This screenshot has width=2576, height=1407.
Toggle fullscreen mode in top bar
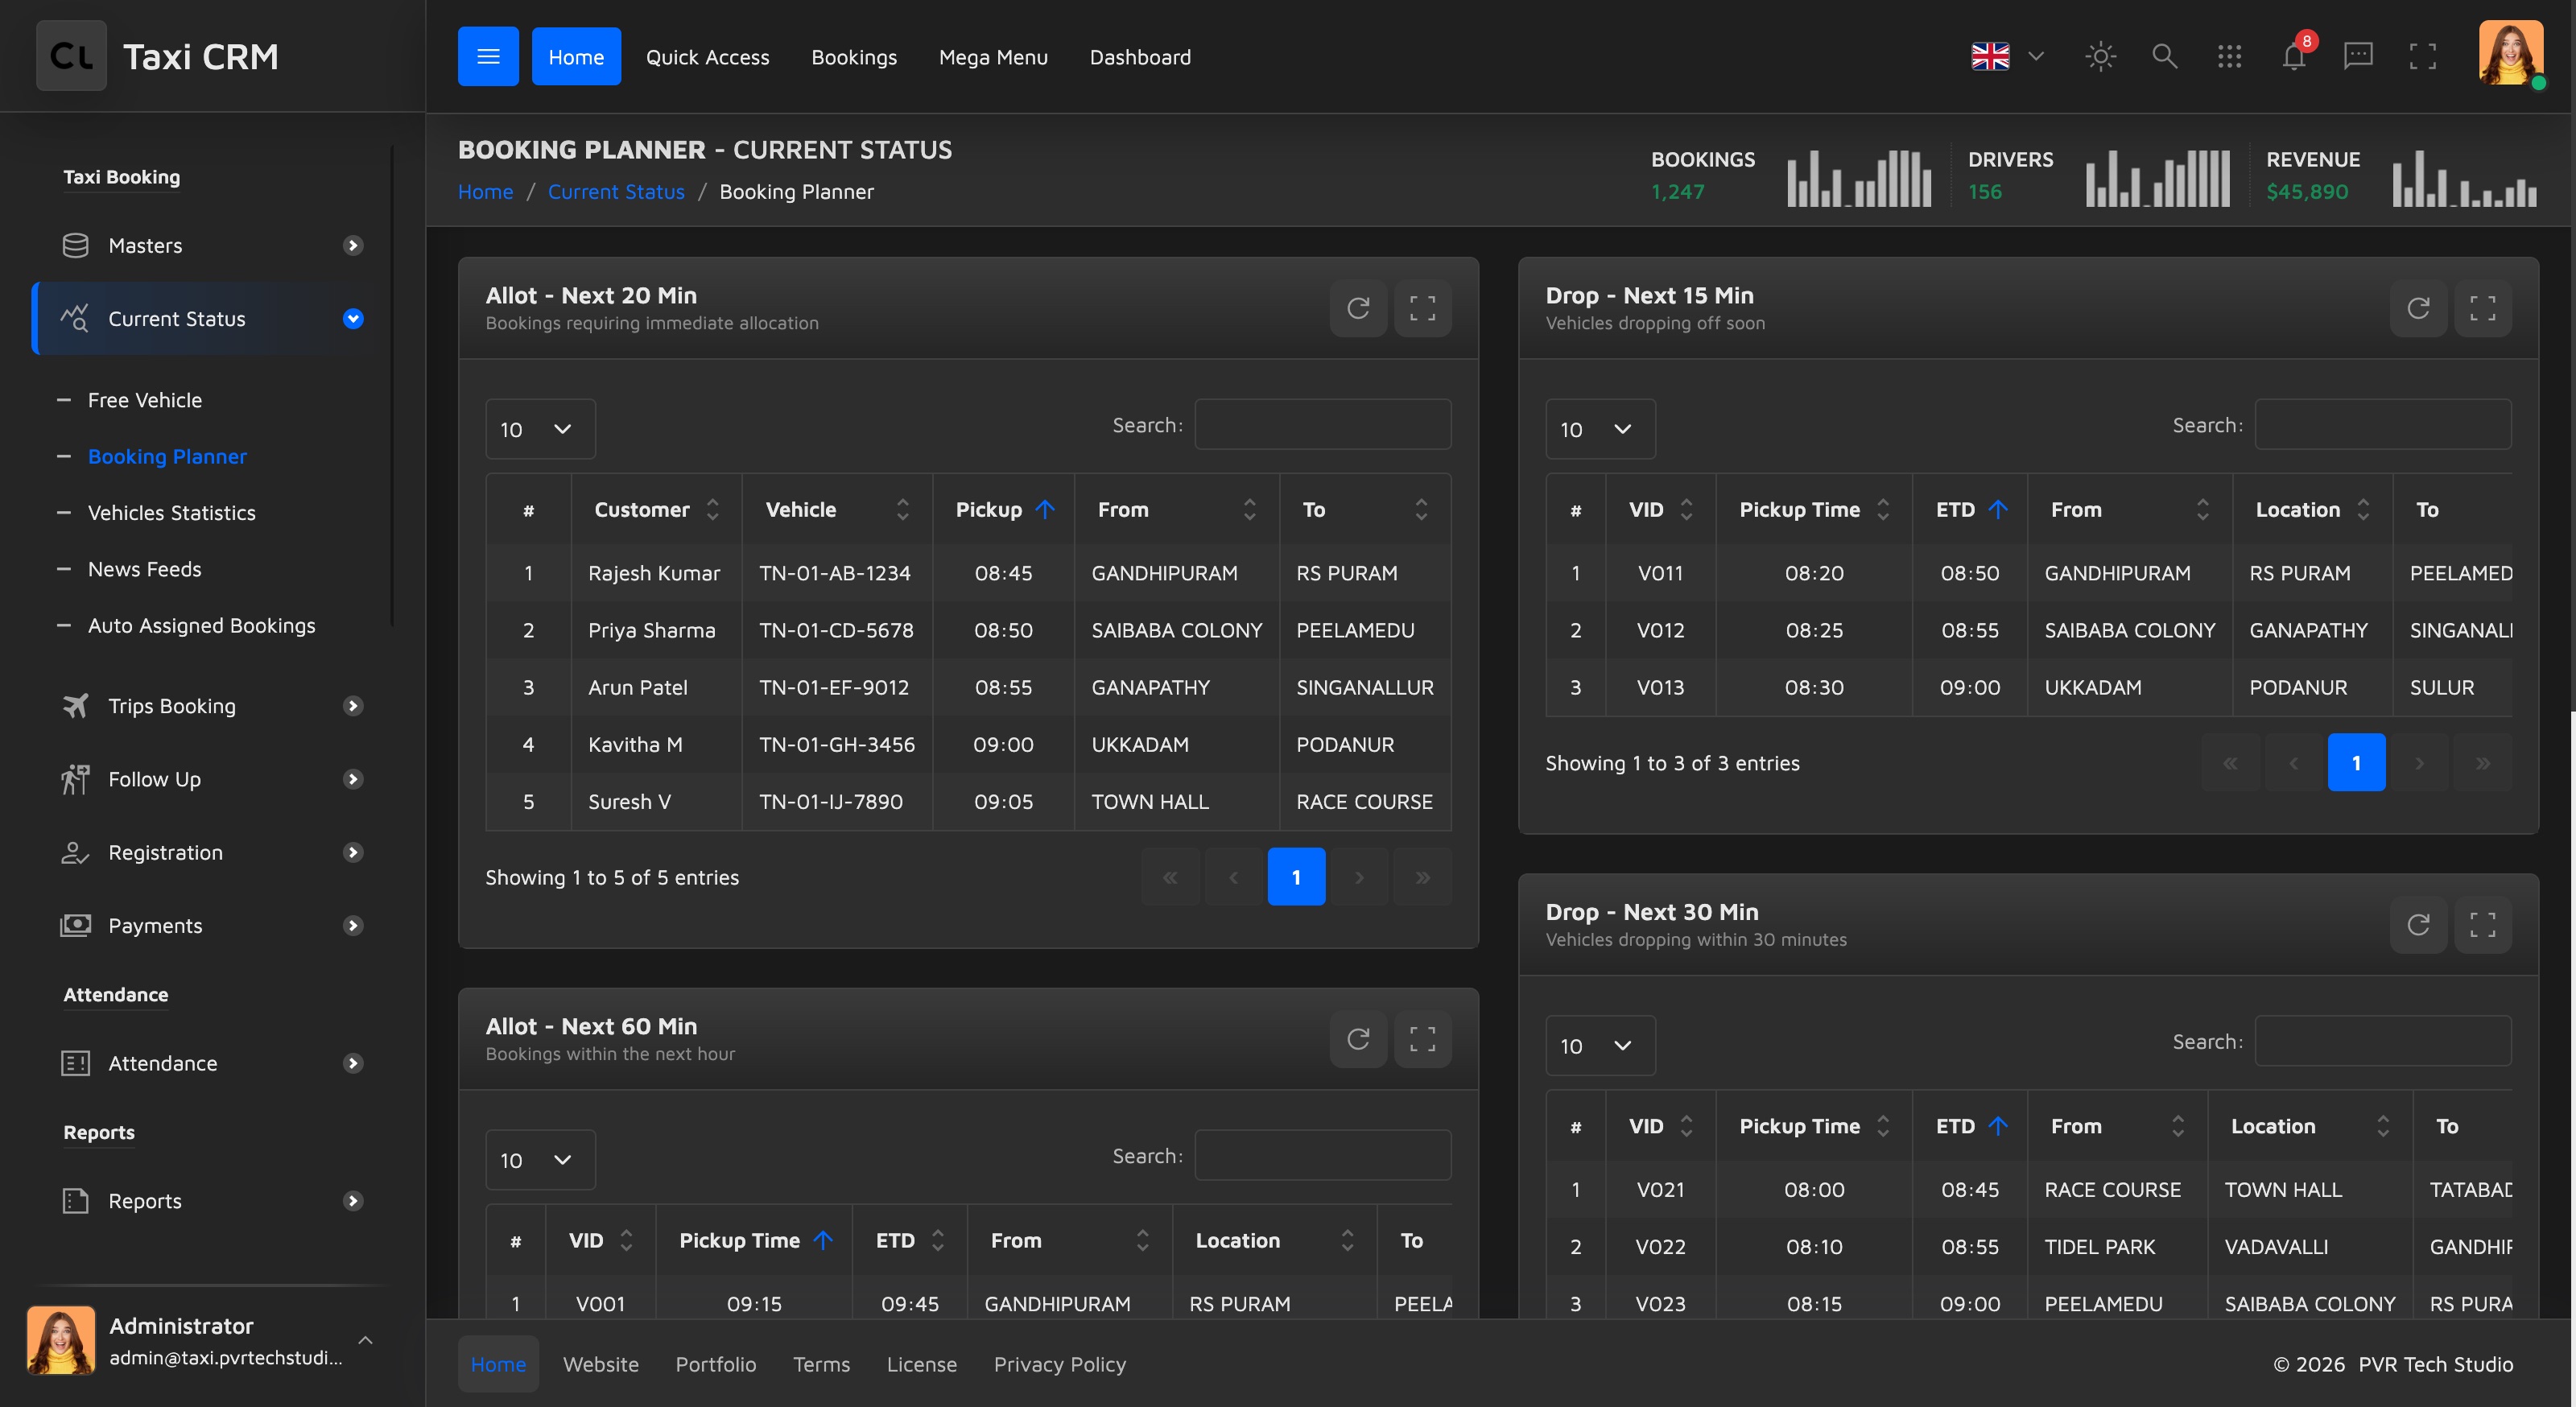point(2423,56)
